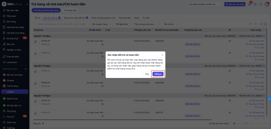Switch to list view layout

click(265, 24)
